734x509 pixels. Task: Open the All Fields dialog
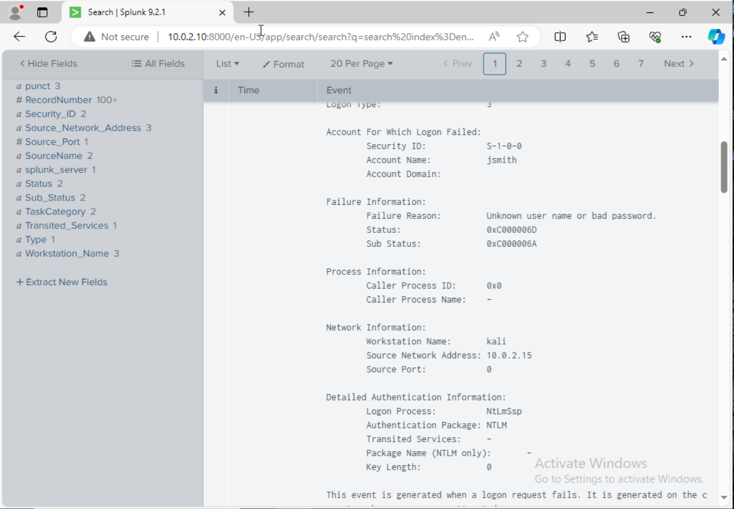click(158, 63)
